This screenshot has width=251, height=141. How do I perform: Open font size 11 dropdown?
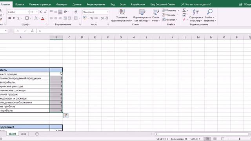(x=37, y=12)
